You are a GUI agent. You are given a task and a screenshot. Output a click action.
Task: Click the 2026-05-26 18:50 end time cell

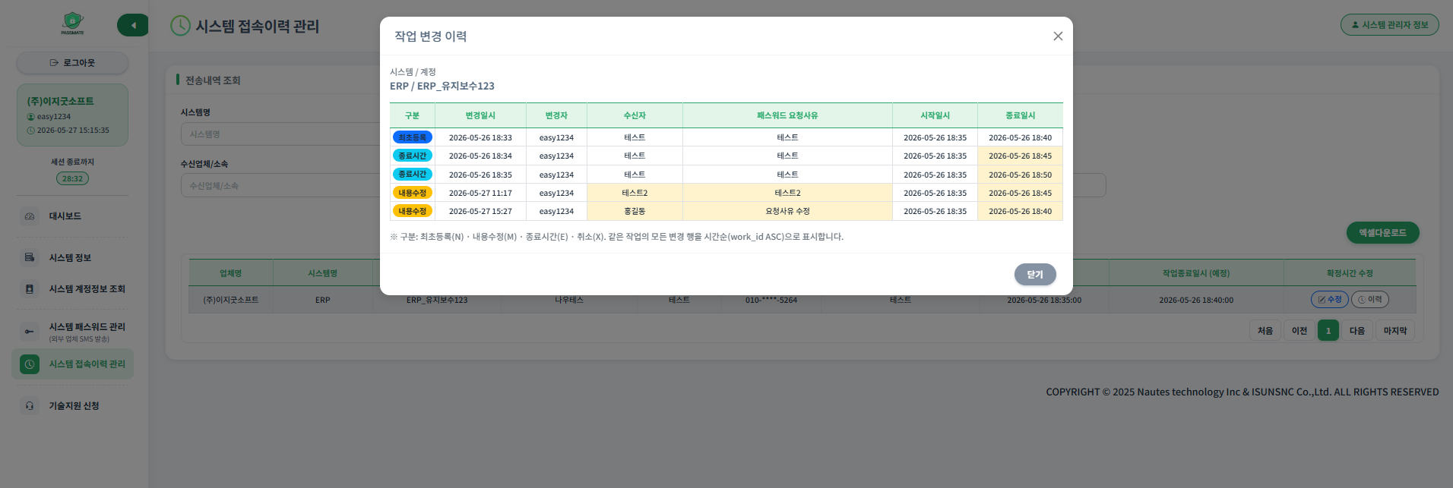(1020, 175)
